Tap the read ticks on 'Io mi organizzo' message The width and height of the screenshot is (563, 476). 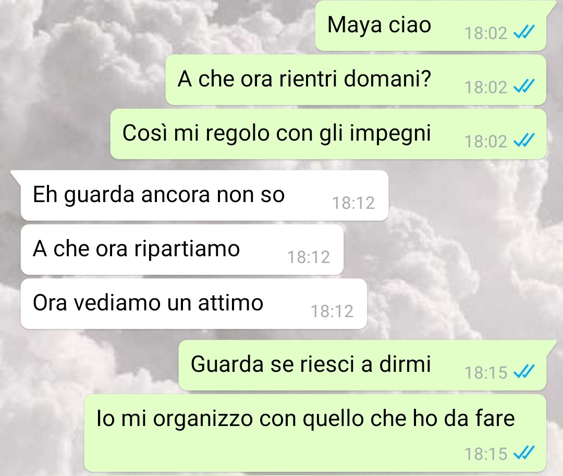pos(524,453)
